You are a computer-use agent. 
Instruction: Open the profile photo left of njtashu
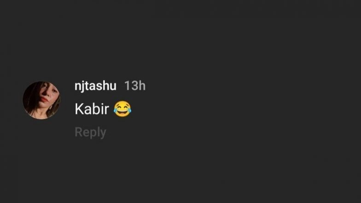41,100
